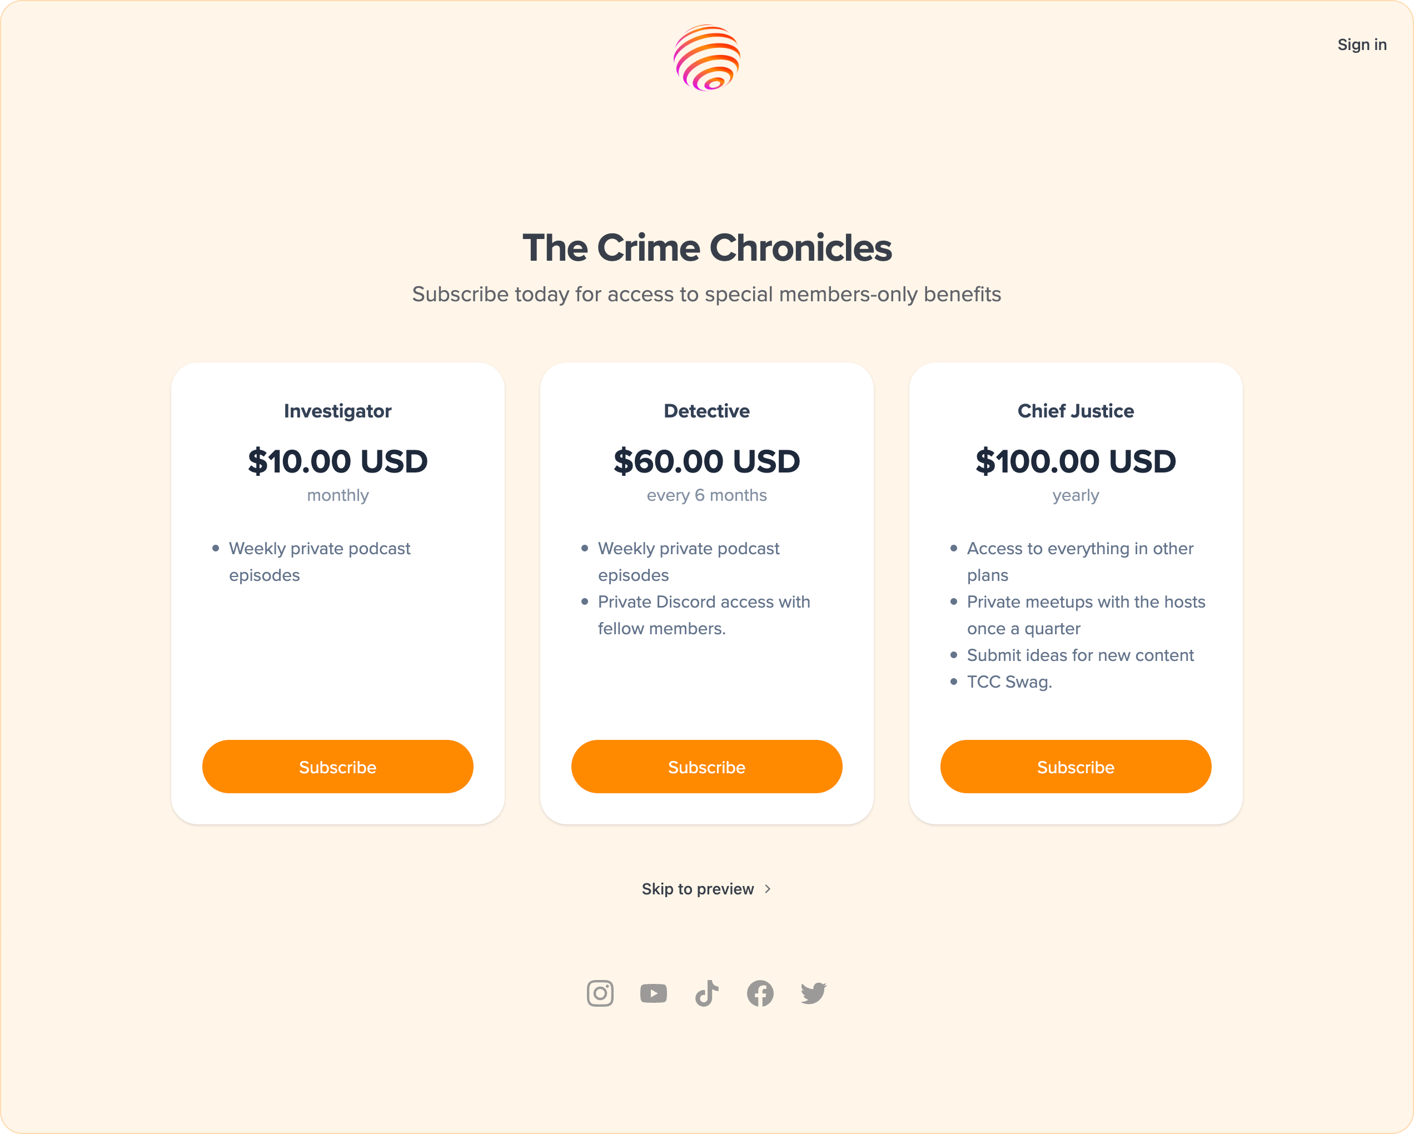Click the Sign in link
This screenshot has width=1414, height=1134.
pyautogui.click(x=1362, y=44)
